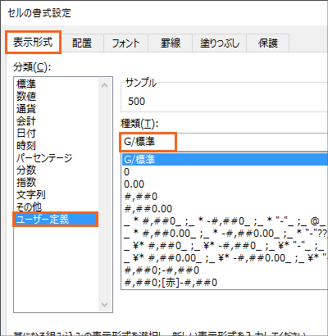Select the 罫線 tab
Viewport: 328px width, 336px height.
click(171, 43)
